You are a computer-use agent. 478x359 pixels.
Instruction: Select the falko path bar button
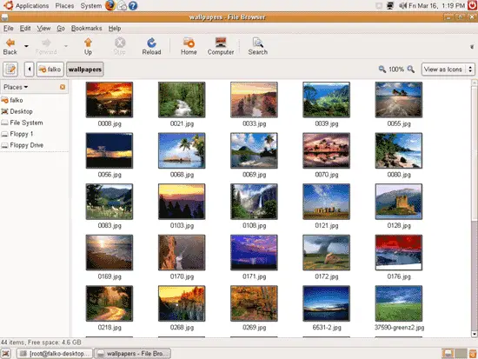pyautogui.click(x=50, y=70)
